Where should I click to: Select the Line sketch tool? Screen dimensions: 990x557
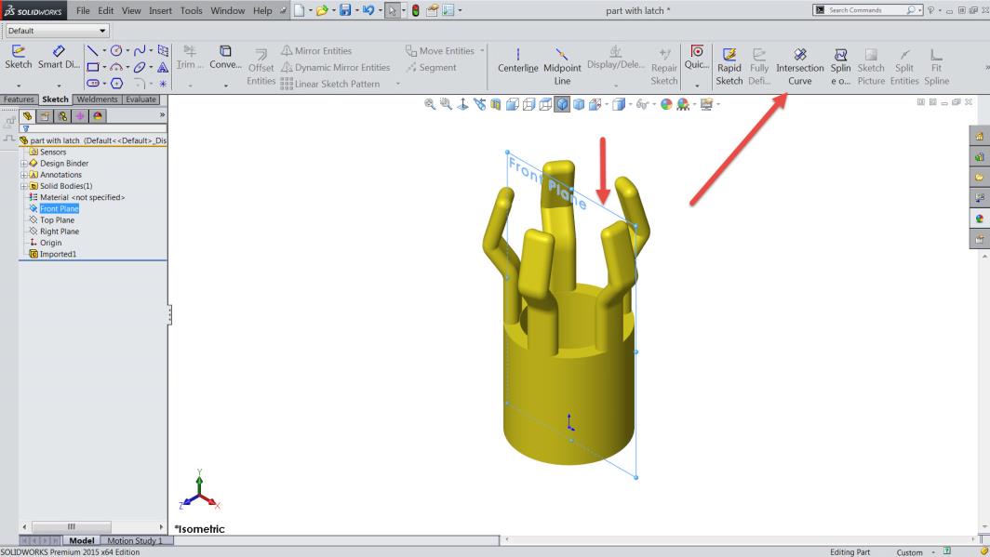click(x=92, y=50)
